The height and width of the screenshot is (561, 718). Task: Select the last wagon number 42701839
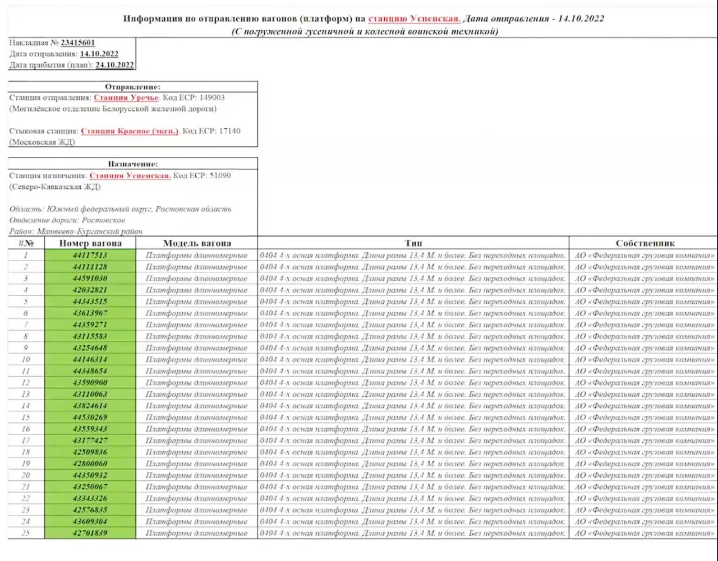[x=91, y=533]
